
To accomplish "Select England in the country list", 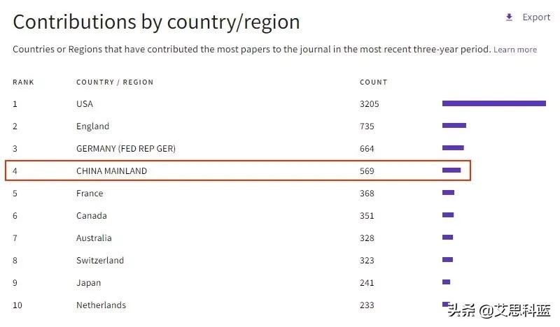I will [92, 126].
